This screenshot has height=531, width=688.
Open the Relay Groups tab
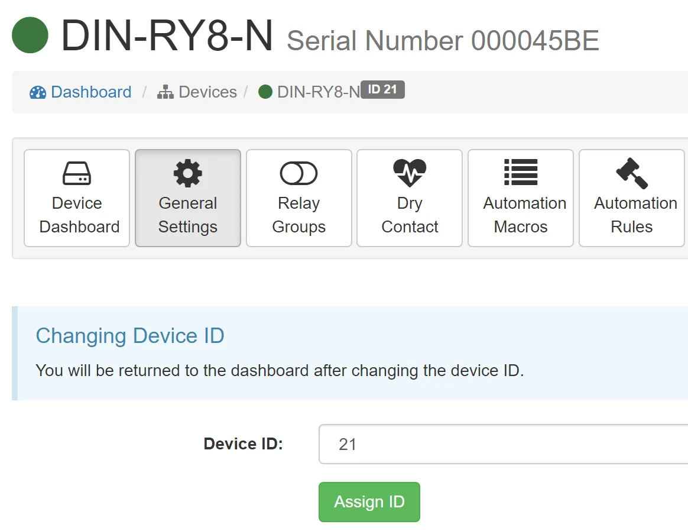tap(298, 197)
